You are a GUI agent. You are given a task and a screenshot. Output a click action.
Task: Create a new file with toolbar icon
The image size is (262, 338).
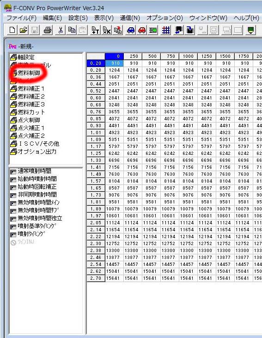(12, 30)
